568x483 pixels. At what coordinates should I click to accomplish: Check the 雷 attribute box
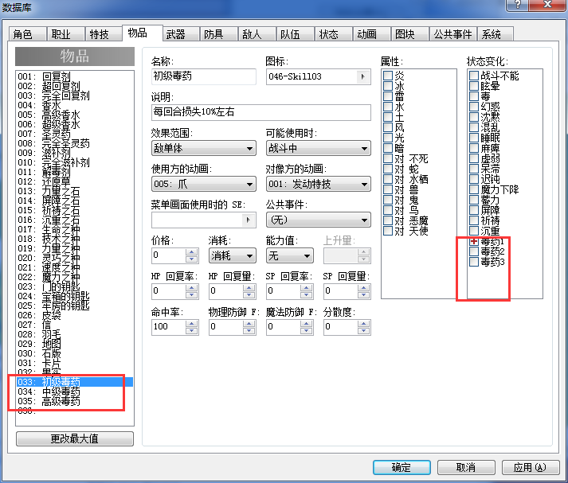click(388, 96)
